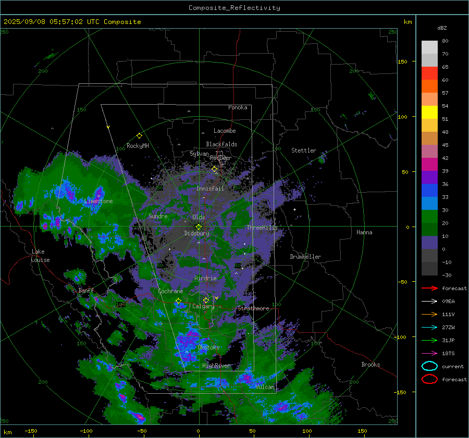Screen dimensions: 469x438
Task: Click the -150 x-axis km tick label
Action: click(x=31, y=431)
